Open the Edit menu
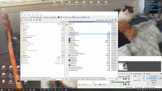 coord(25,15)
